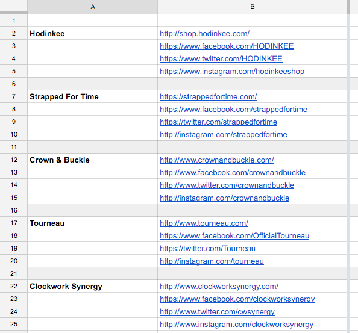Open the www.clockworksynergy.com link
Viewport: 358px width, 333px height.
coord(219,286)
